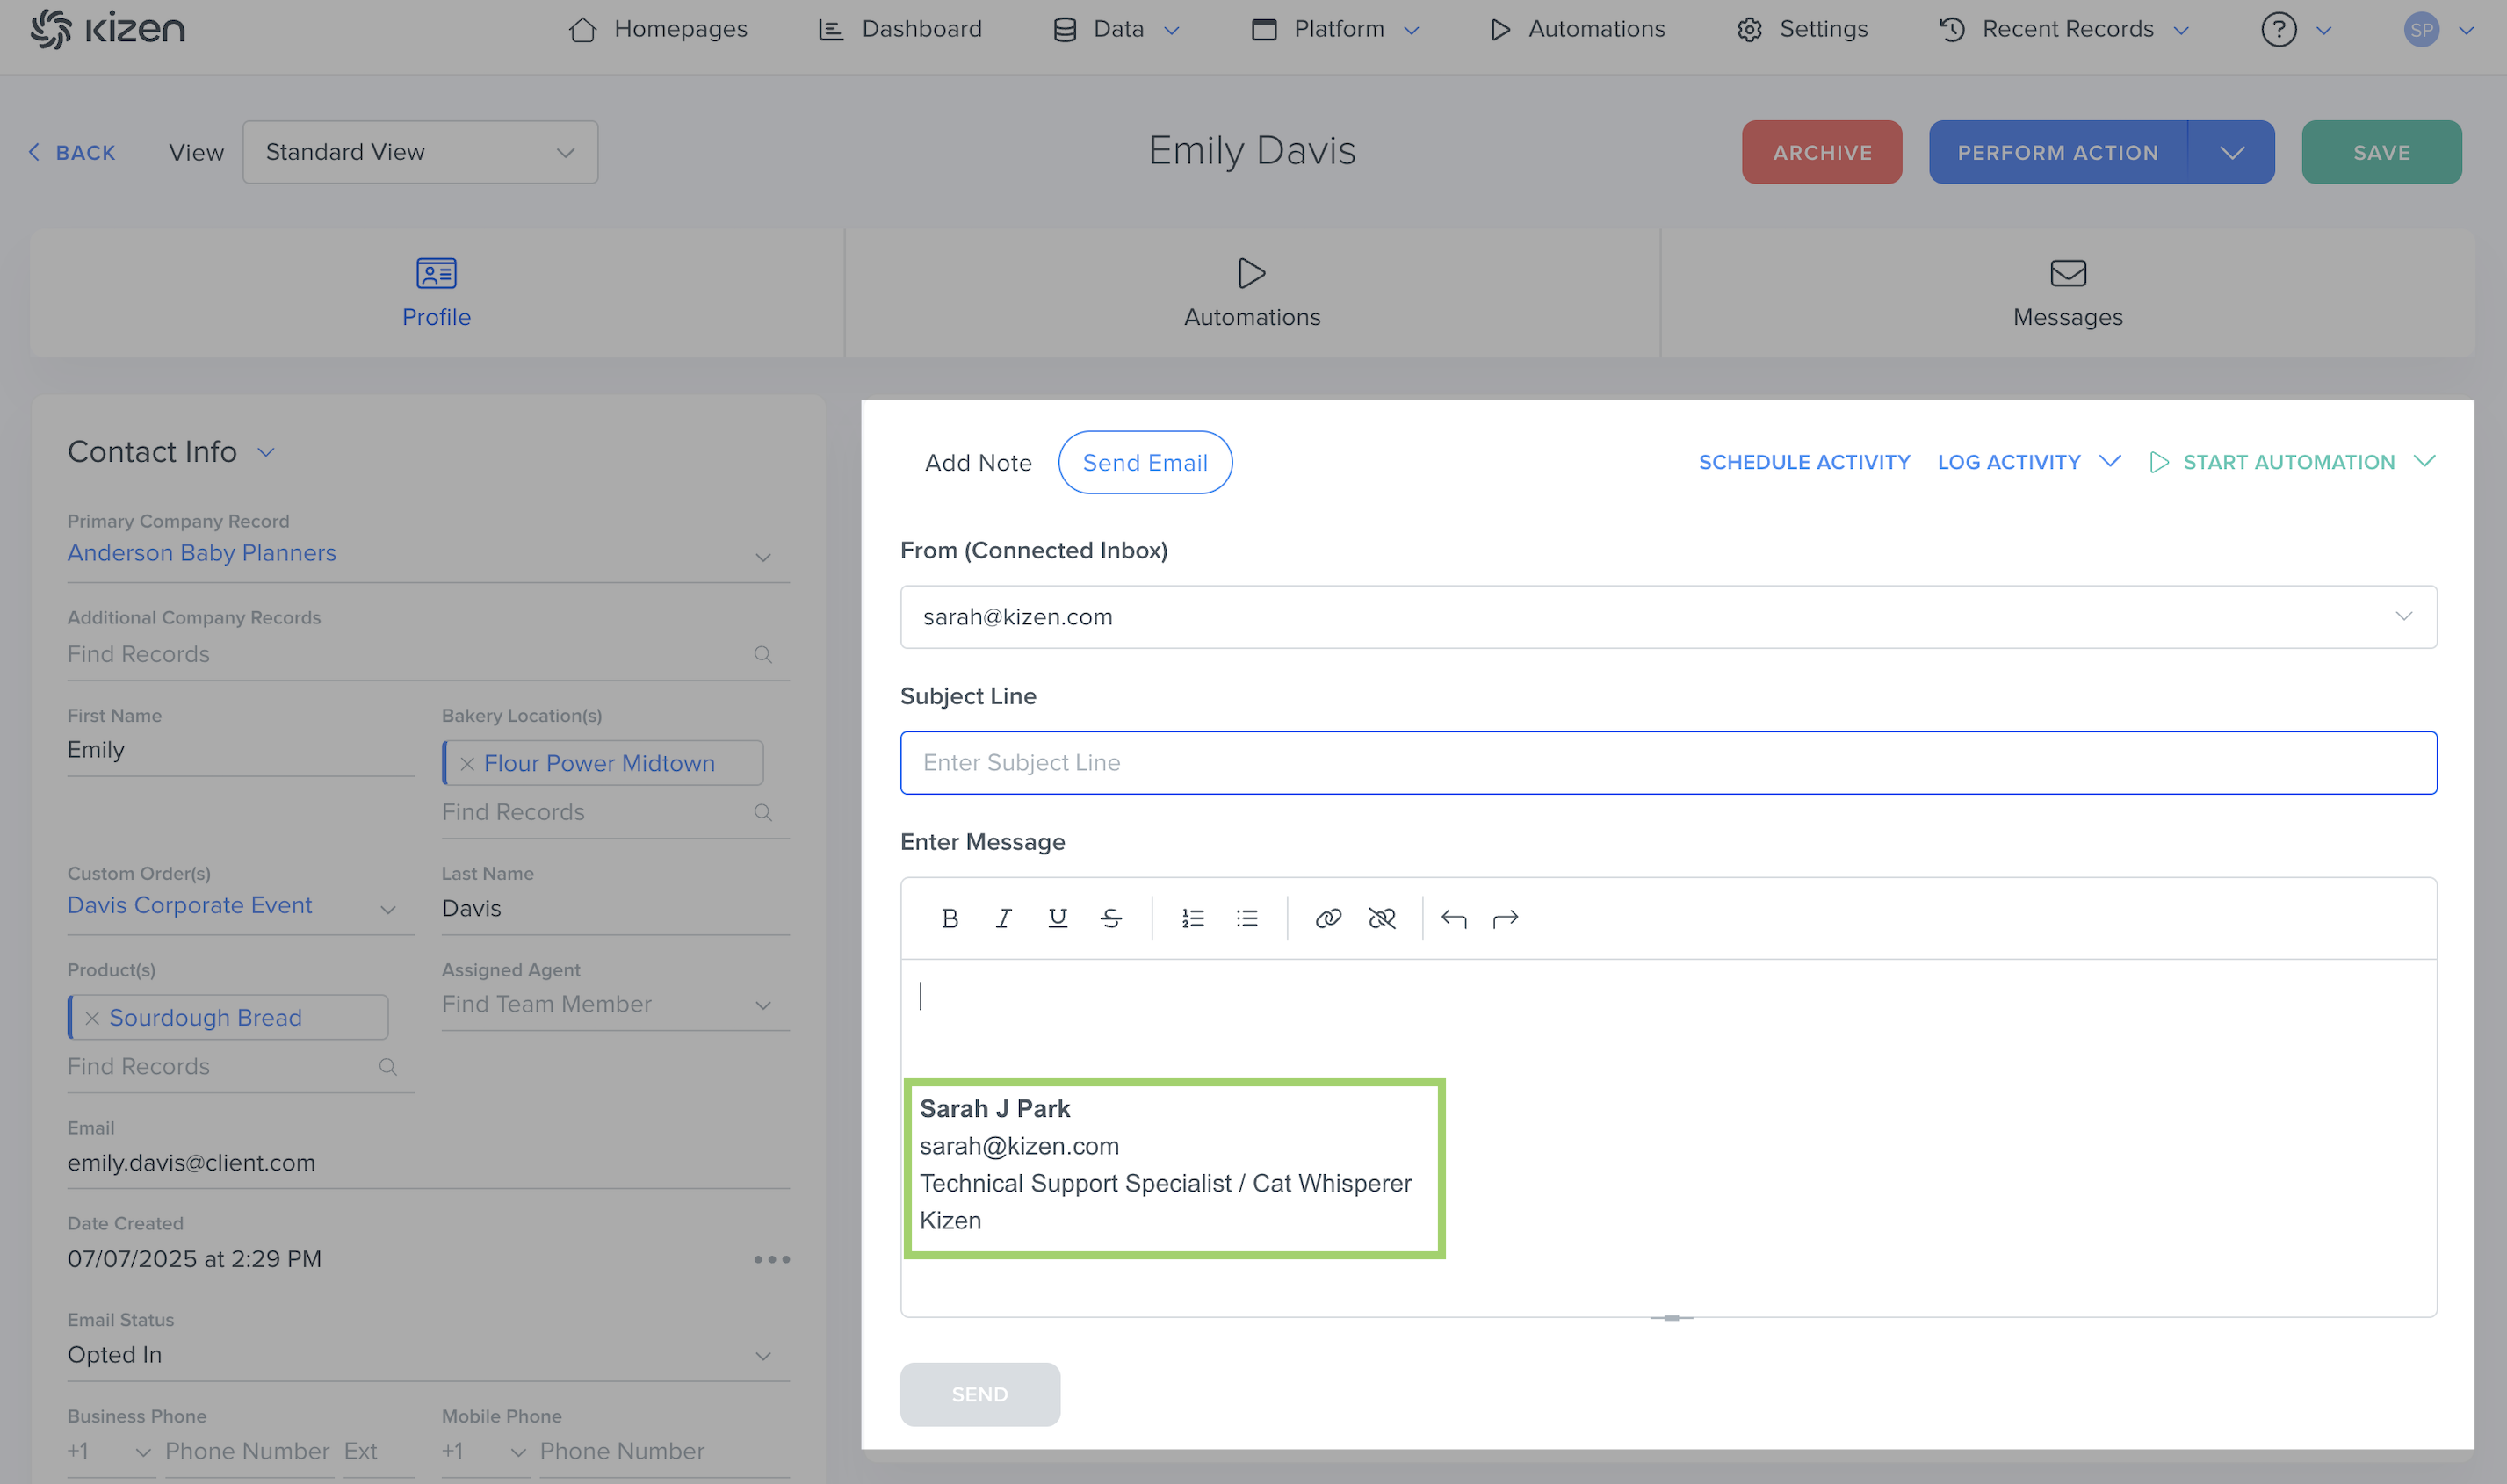Undo last edit in message editor
This screenshot has width=2507, height=1484.
coord(1454,918)
